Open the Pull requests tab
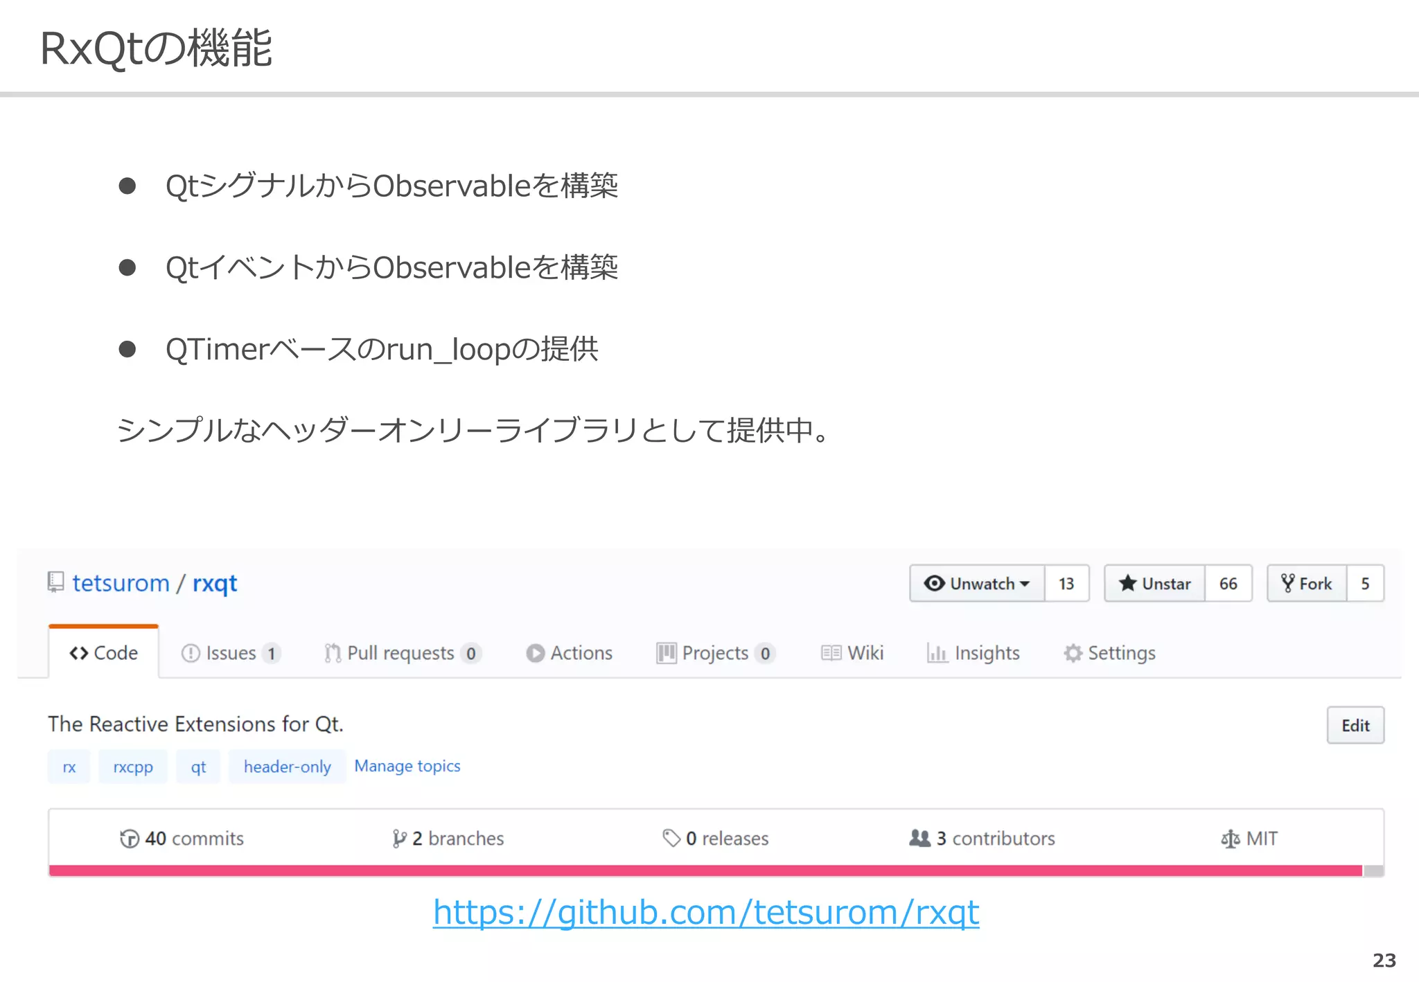The image size is (1419, 982). click(x=403, y=653)
